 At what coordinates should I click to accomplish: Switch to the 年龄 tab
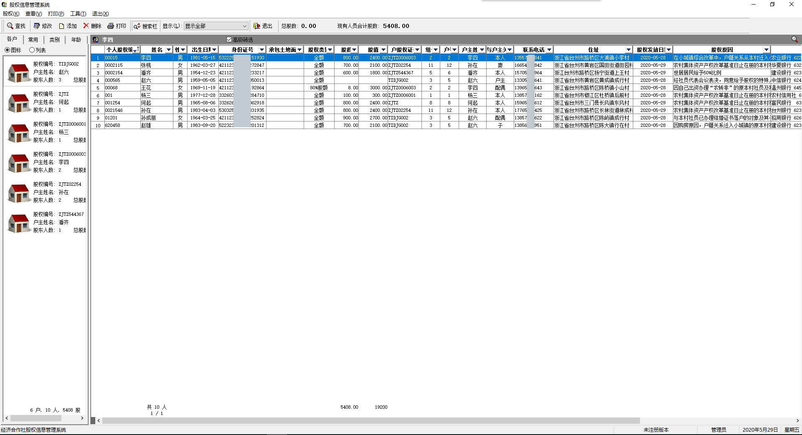(x=76, y=40)
